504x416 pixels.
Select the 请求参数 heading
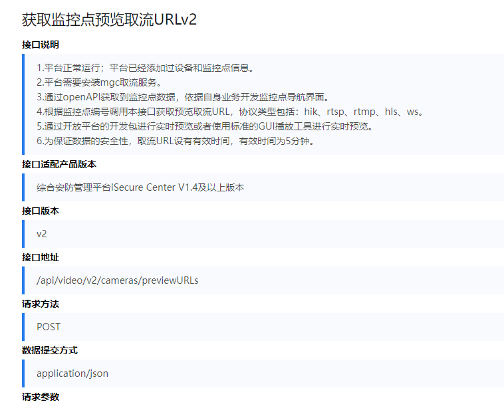[x=41, y=397]
